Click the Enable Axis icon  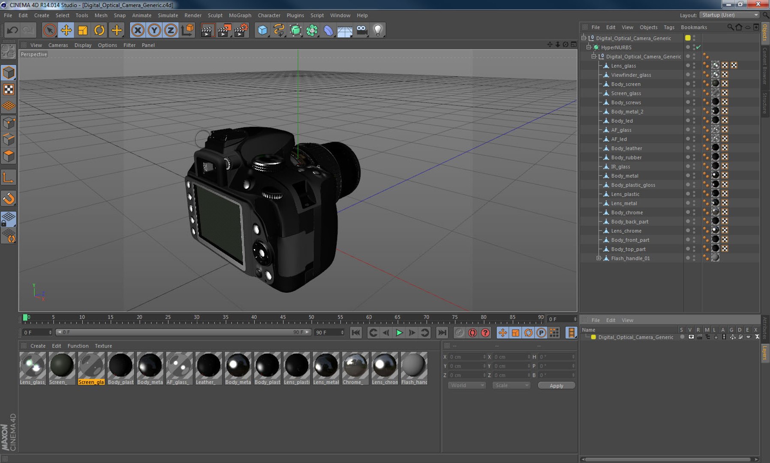pos(9,177)
